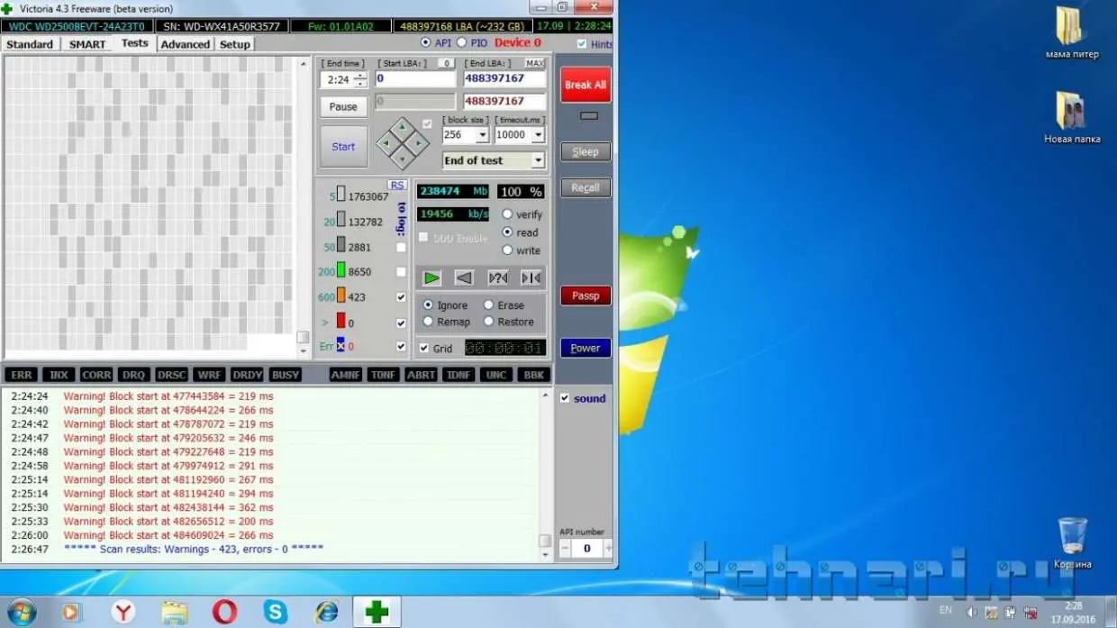Image resolution: width=1117 pixels, height=628 pixels.
Task: Click the blue Power button
Action: [586, 348]
